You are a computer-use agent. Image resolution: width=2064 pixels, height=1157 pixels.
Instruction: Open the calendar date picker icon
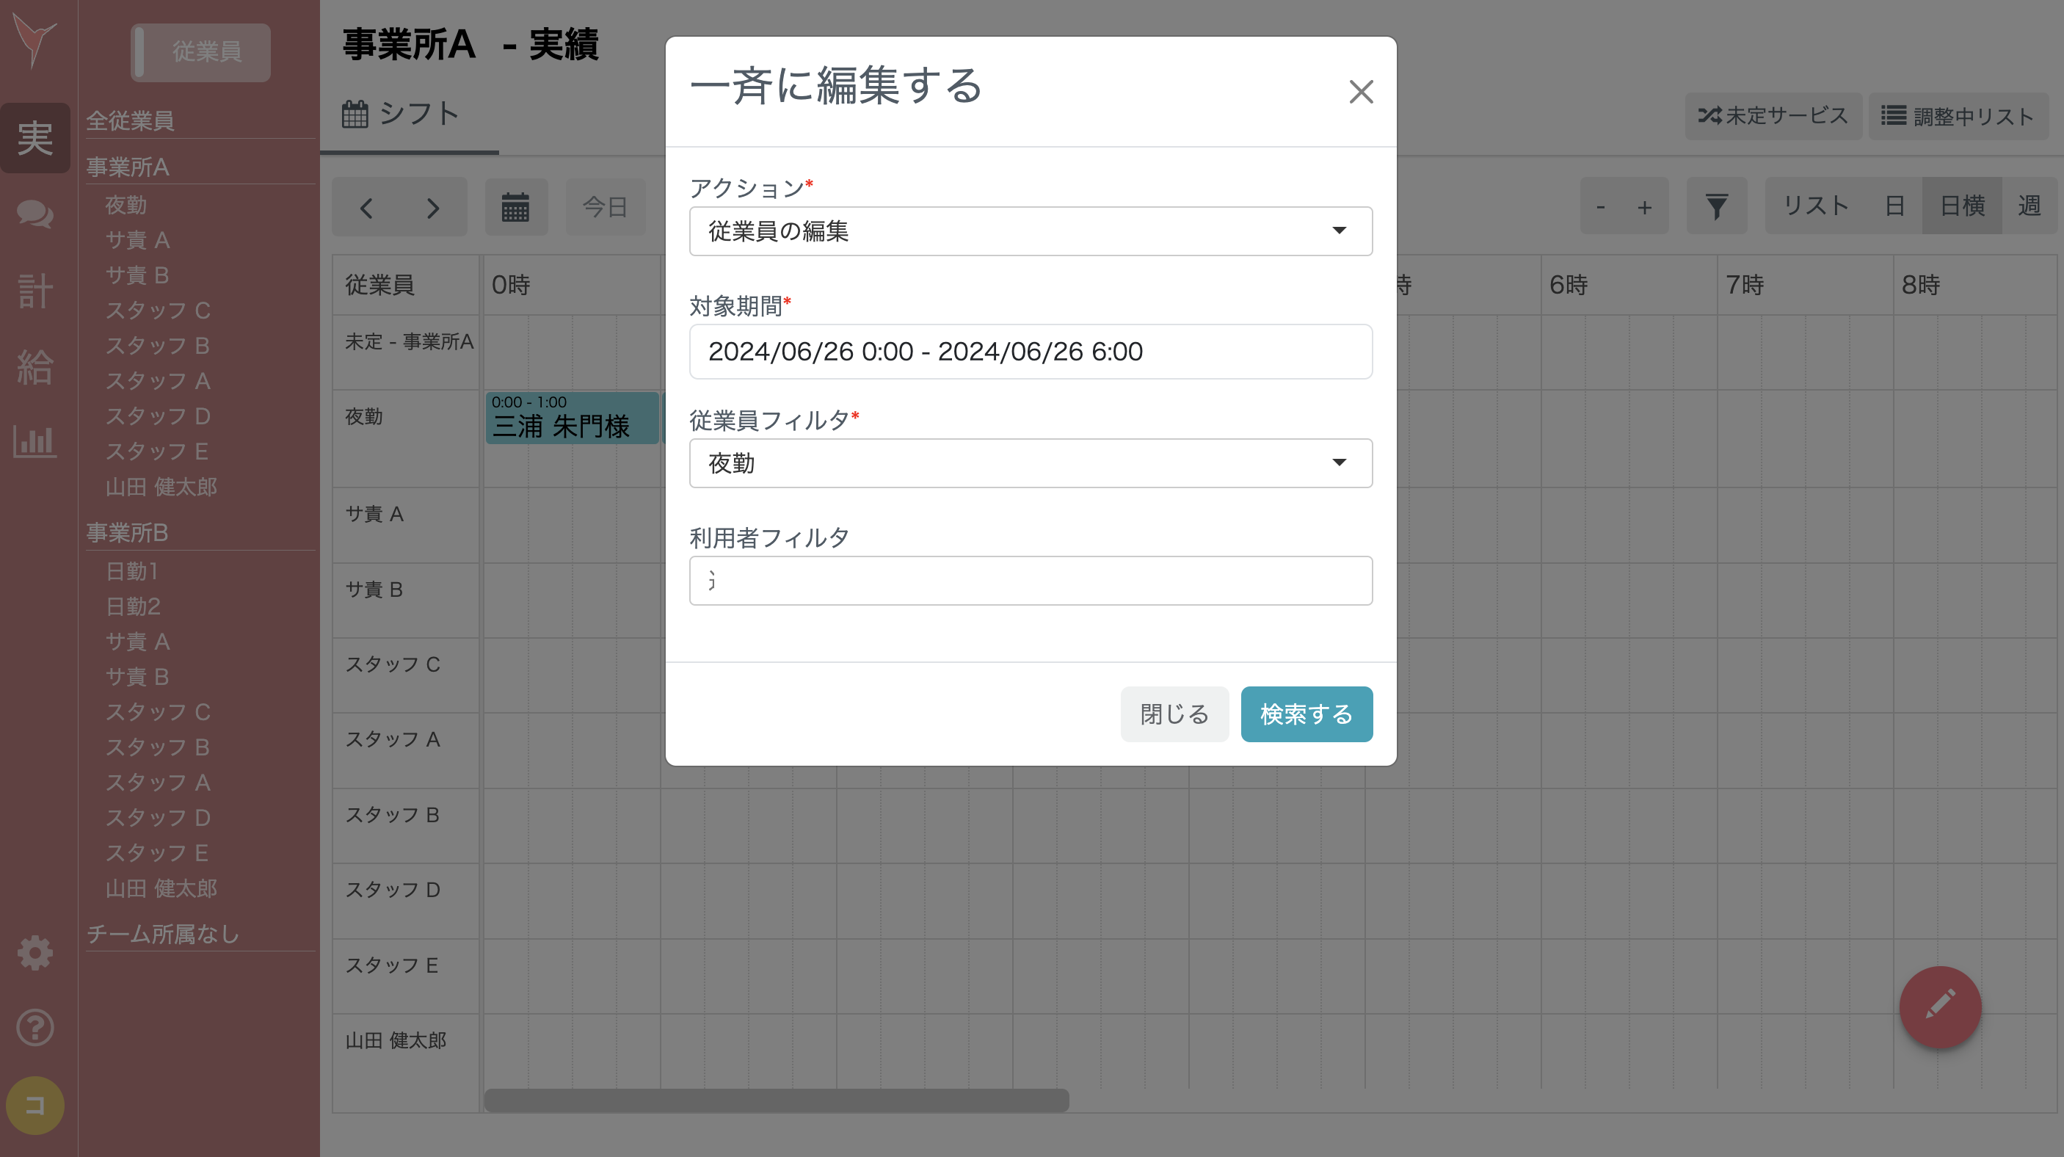pyautogui.click(x=515, y=207)
